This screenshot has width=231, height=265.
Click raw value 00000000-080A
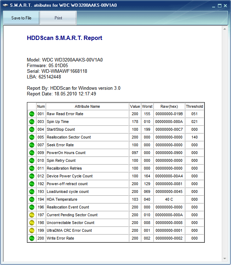coord(169,122)
